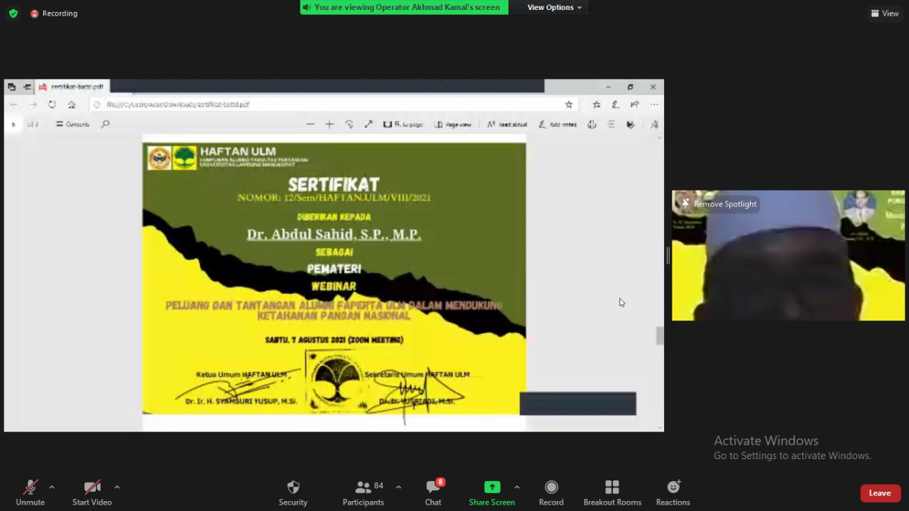Click Fit to page

[403, 124]
